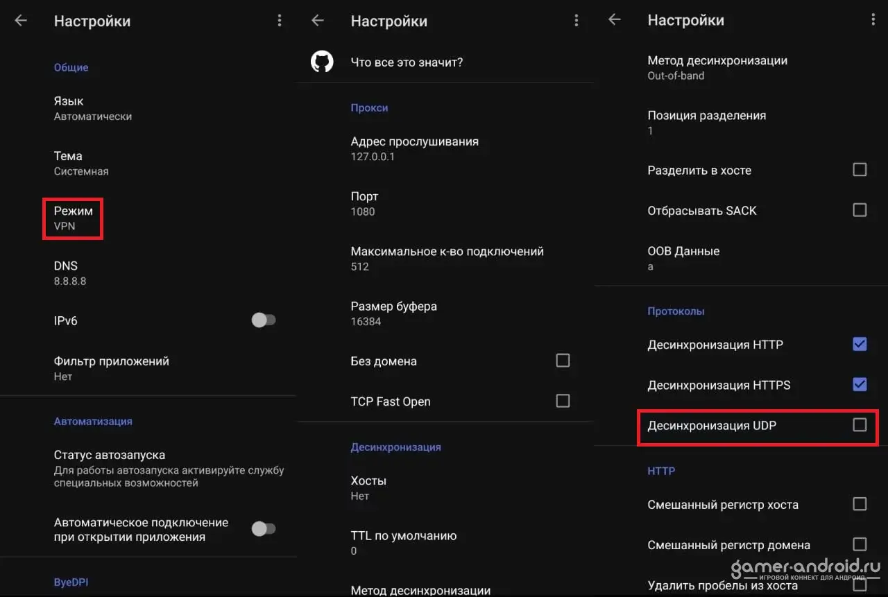
Task: Check the Десинхронизация UDP checkbox
Action: click(x=860, y=425)
